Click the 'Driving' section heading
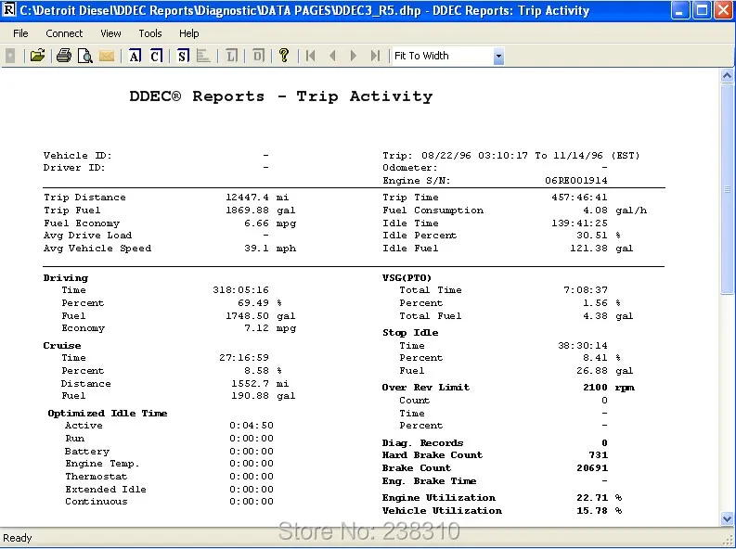Image resolution: width=736 pixels, height=549 pixels. point(66,278)
